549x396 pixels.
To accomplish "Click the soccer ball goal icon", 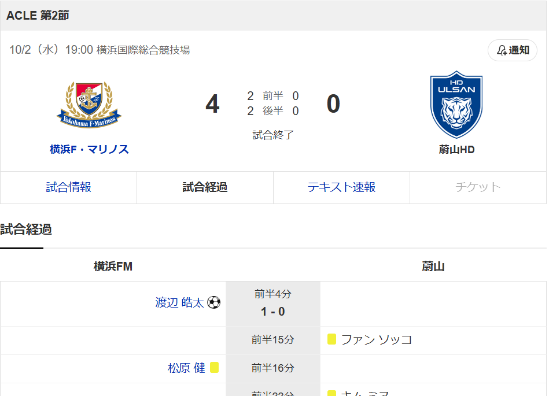I will point(214,302).
